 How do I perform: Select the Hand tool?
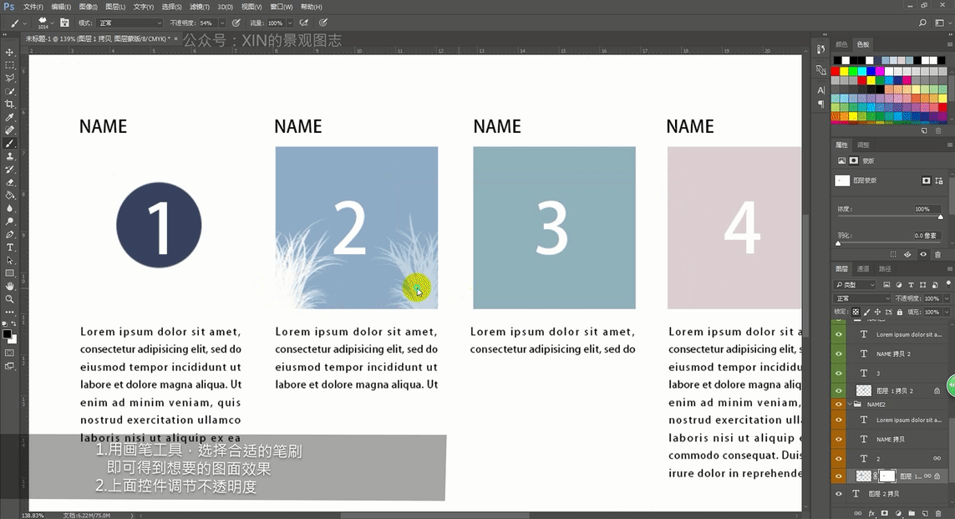10,287
